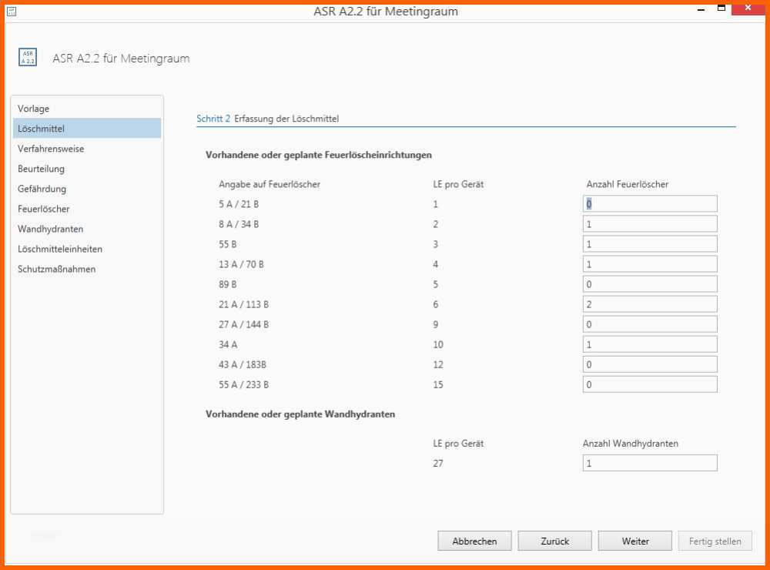
Task: Continue with the Weiter button
Action: (635, 541)
